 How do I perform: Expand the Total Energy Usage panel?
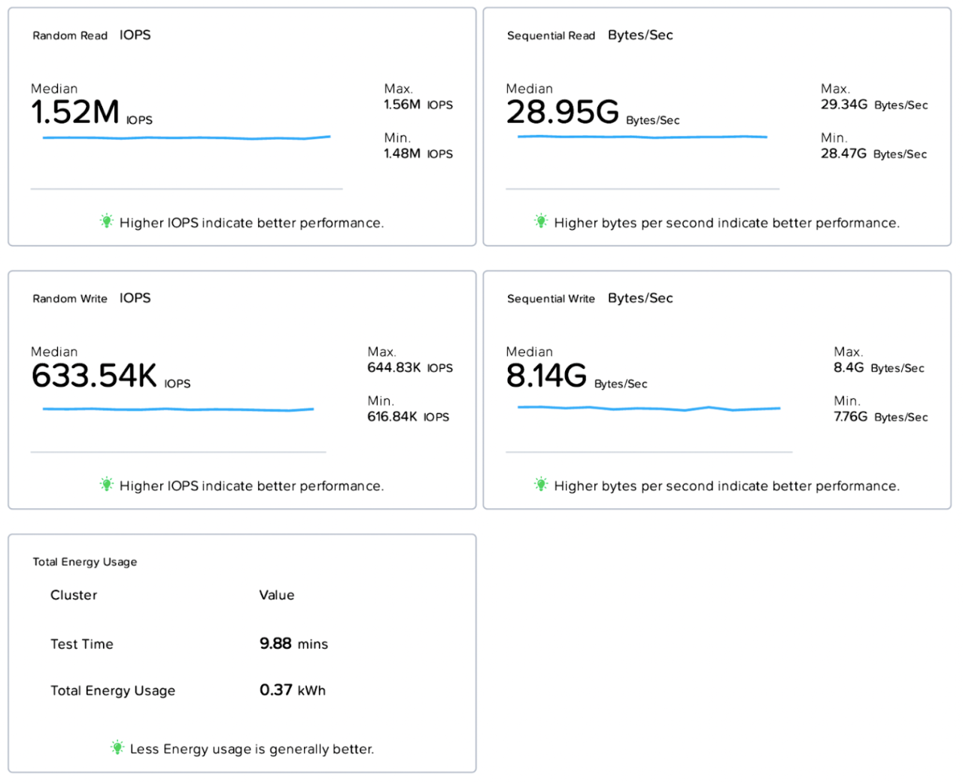[242, 652]
